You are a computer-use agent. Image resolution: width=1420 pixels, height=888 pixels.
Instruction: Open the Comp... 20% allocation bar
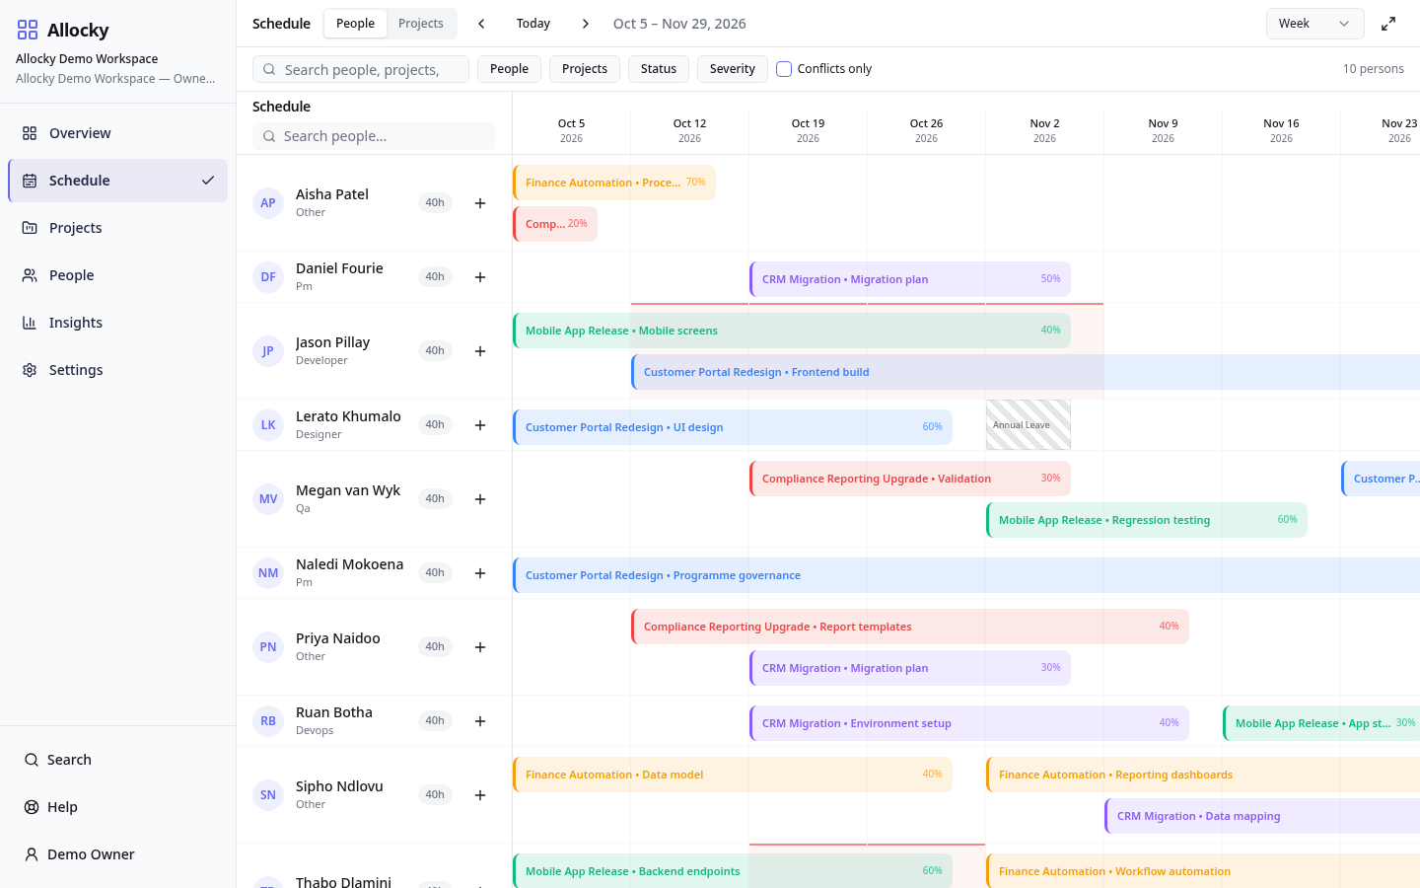click(x=555, y=224)
